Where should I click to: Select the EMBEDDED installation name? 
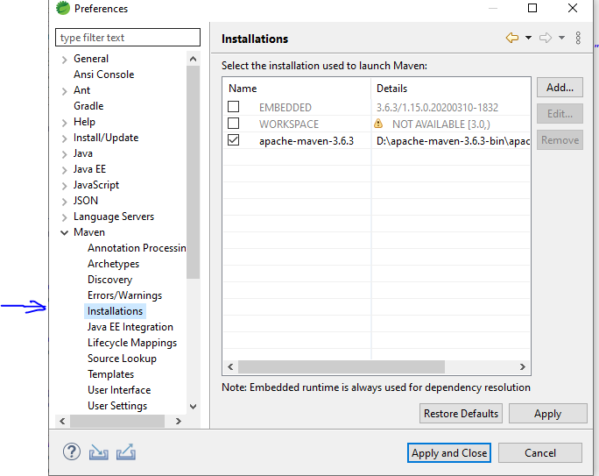[285, 108]
